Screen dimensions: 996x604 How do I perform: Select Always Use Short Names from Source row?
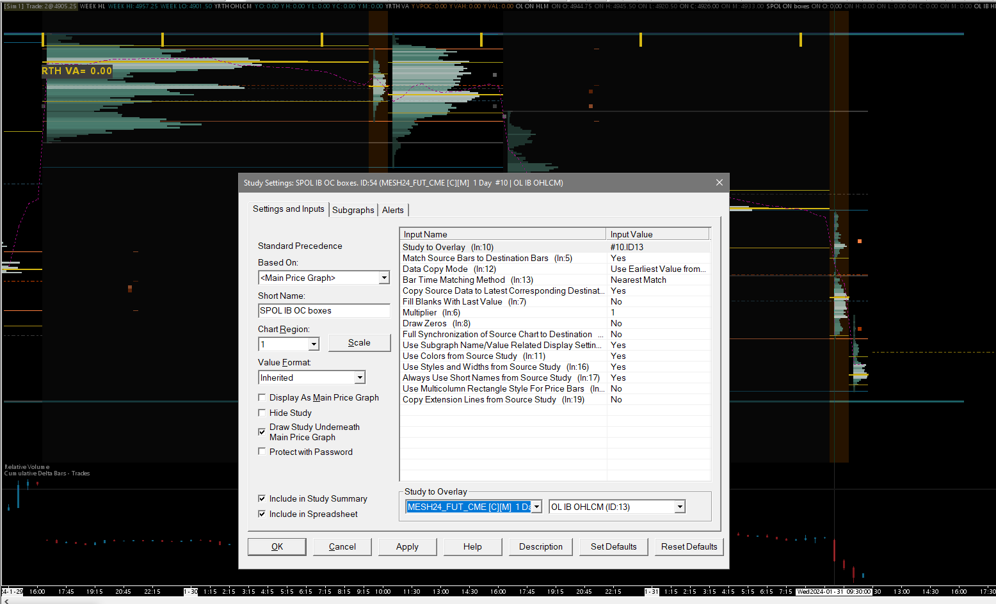(555, 377)
